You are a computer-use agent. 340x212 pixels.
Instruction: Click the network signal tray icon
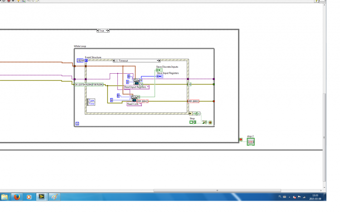pyautogui.click(x=304, y=197)
